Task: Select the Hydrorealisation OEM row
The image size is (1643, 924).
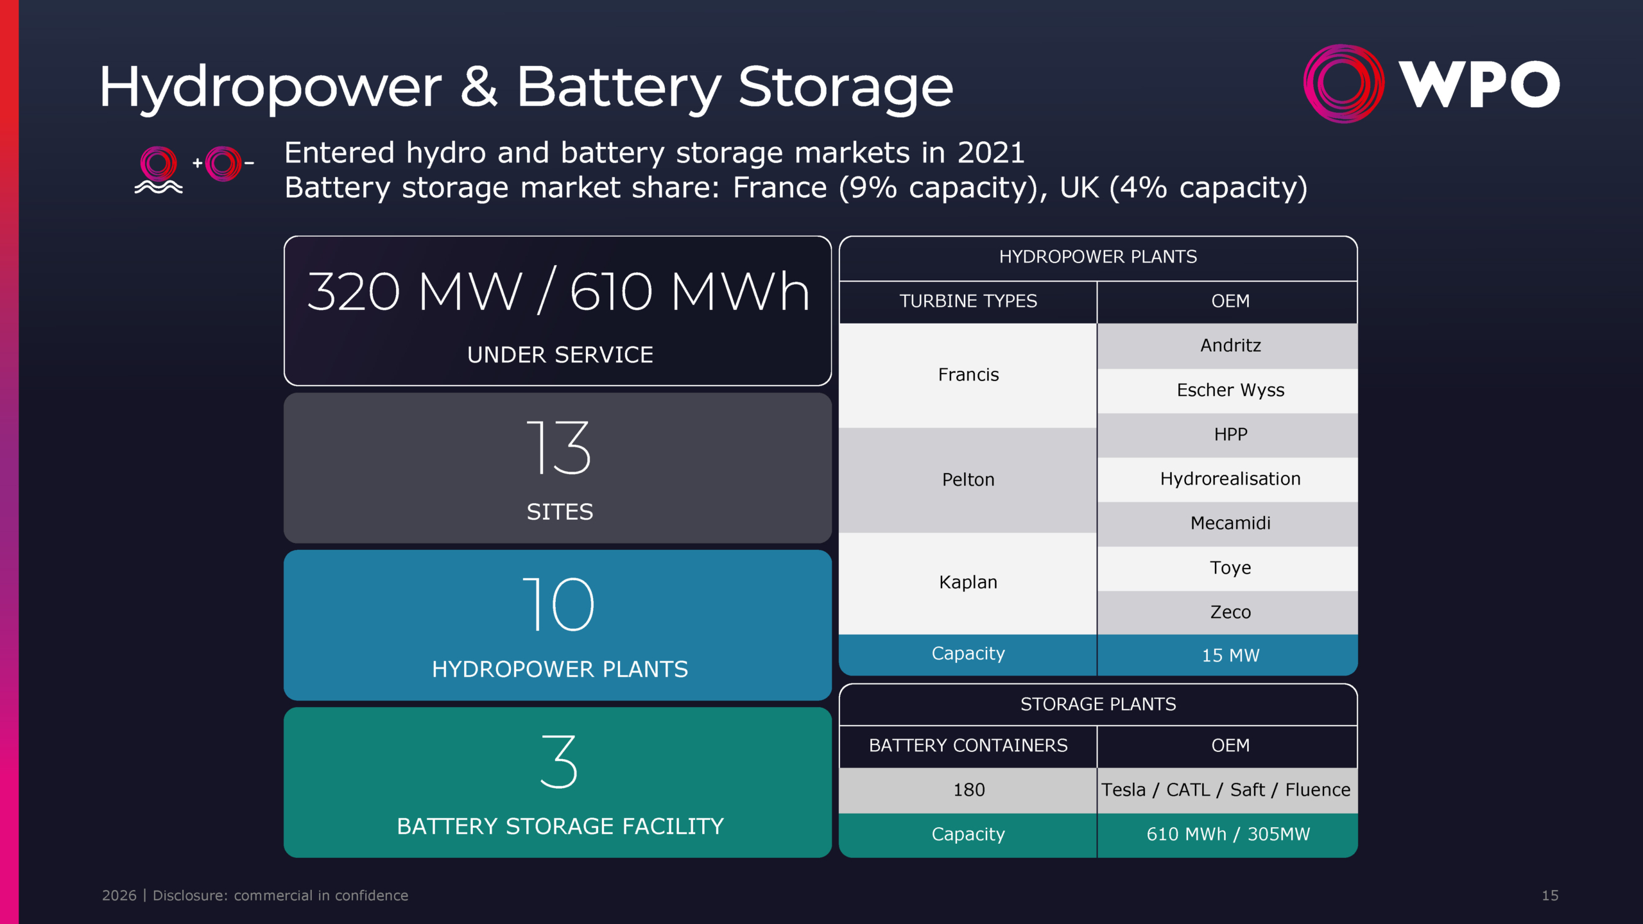Action: (1230, 479)
